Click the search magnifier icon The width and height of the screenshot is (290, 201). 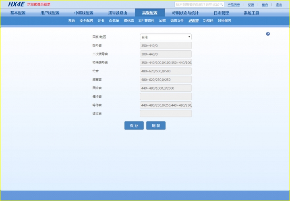(221, 4)
